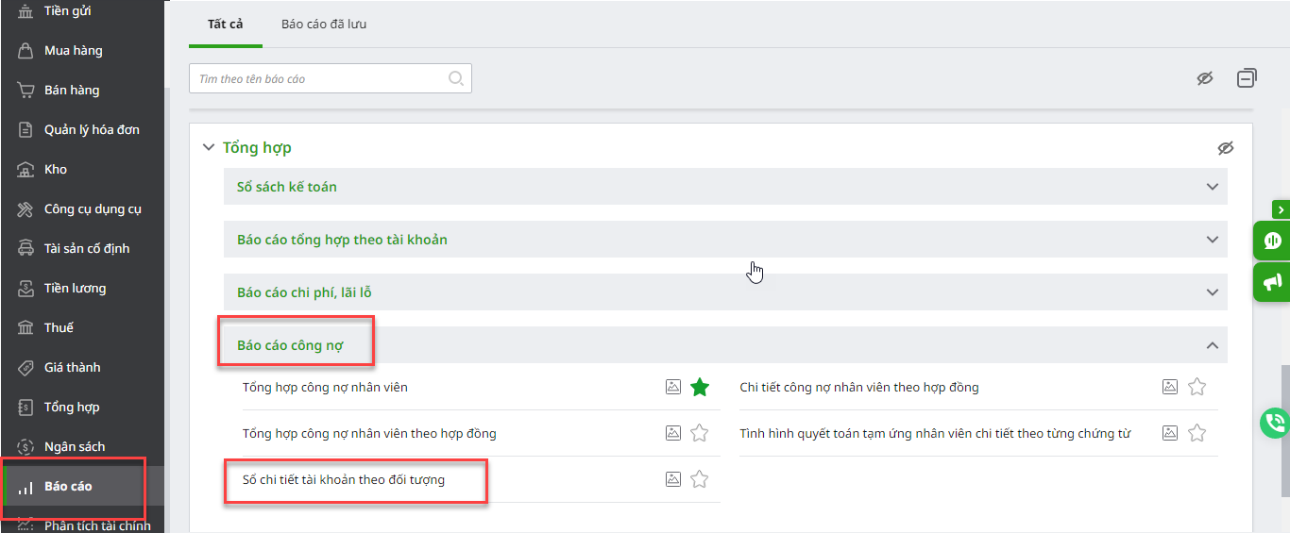
Task: Click the Thuế building icon
Action: click(x=25, y=328)
